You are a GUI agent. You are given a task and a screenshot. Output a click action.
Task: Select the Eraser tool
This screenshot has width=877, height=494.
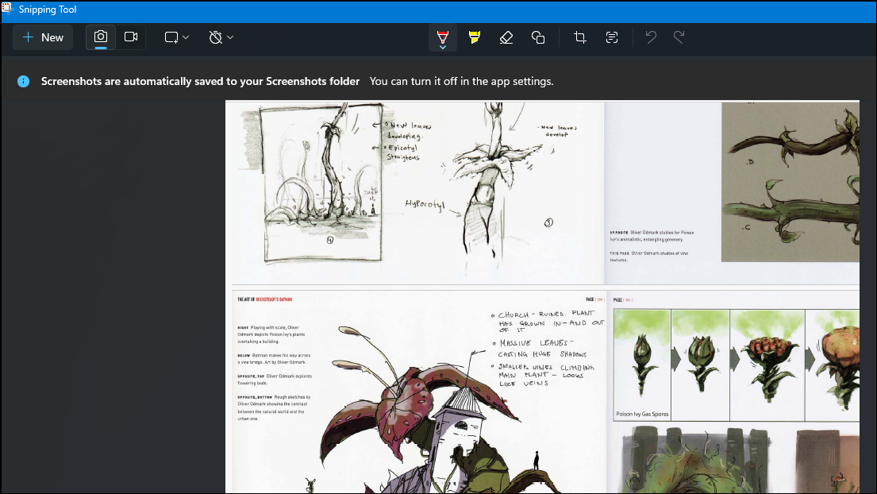click(x=506, y=37)
